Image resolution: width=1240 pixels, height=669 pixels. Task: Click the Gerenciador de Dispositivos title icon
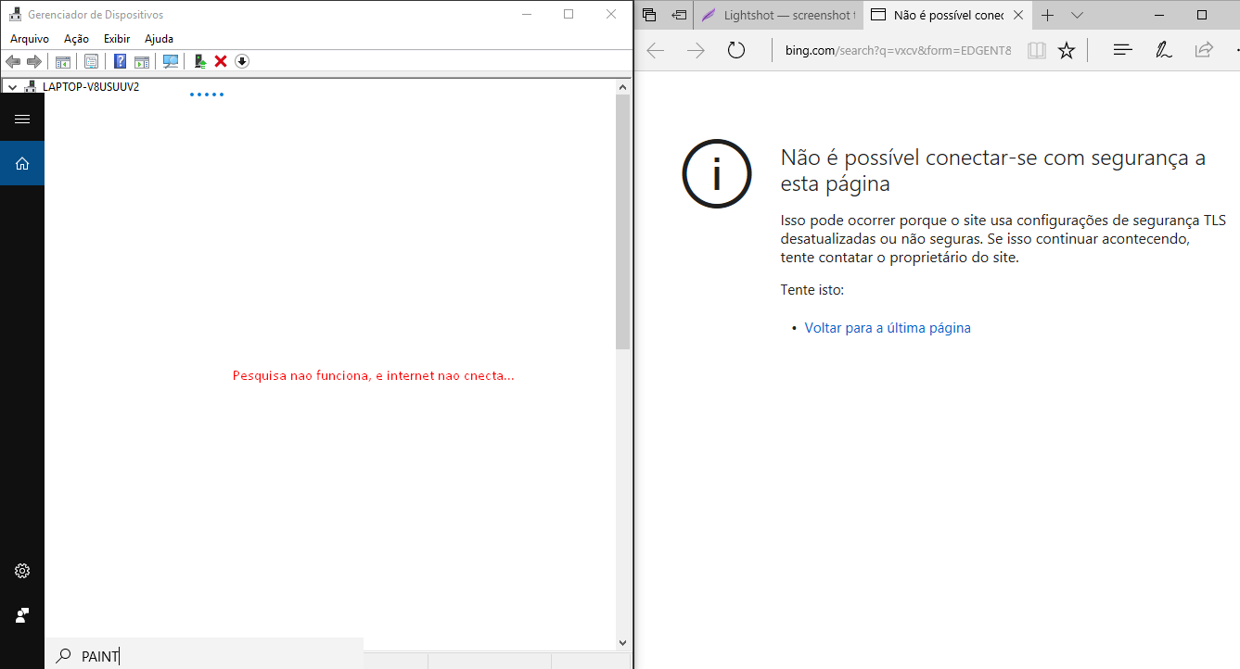click(16, 14)
